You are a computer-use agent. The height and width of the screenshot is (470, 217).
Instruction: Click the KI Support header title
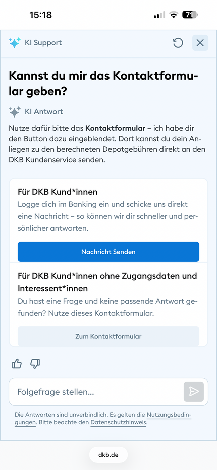click(x=43, y=43)
